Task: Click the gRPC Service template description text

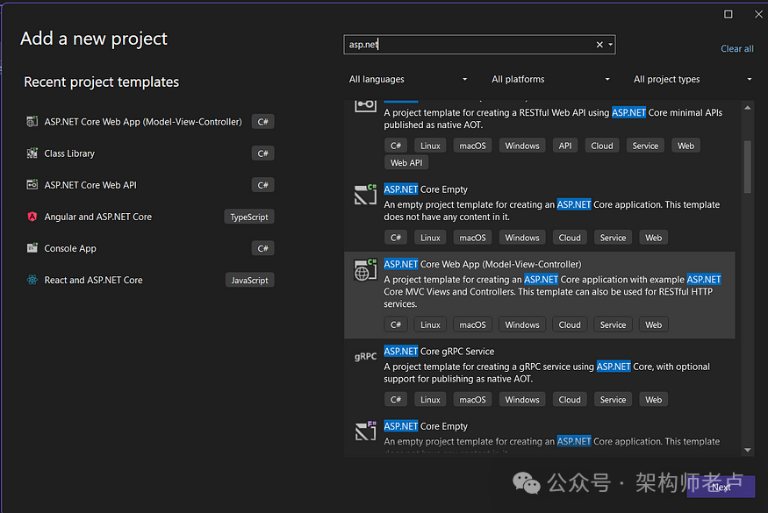Action: pyautogui.click(x=547, y=373)
